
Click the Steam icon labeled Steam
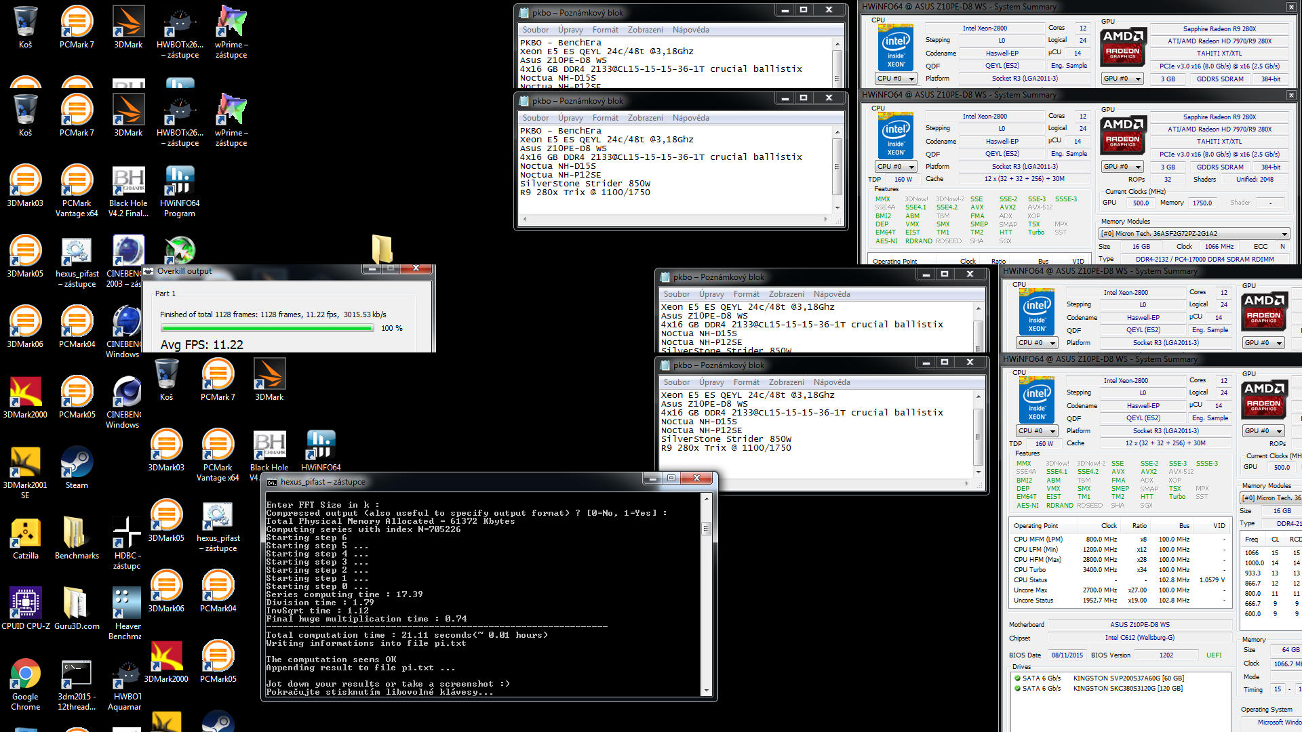(x=77, y=468)
